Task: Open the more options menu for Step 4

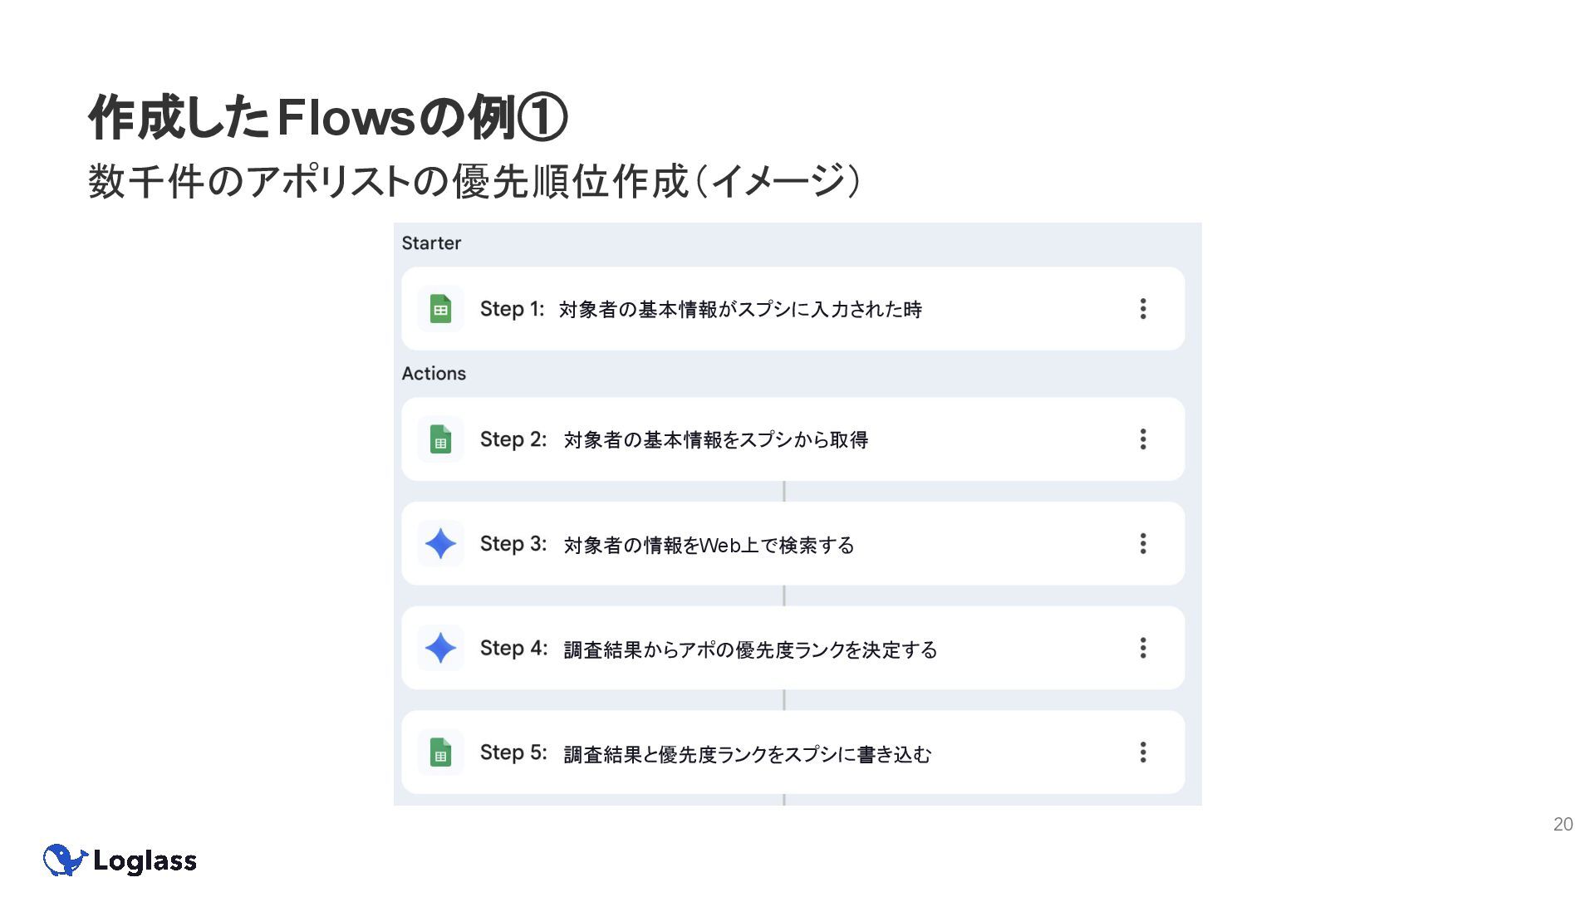Action: 1143,648
